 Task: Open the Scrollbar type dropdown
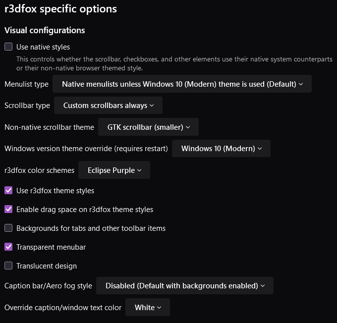coord(108,106)
